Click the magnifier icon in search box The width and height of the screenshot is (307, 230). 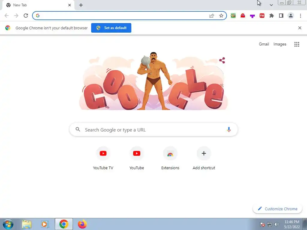(x=78, y=129)
